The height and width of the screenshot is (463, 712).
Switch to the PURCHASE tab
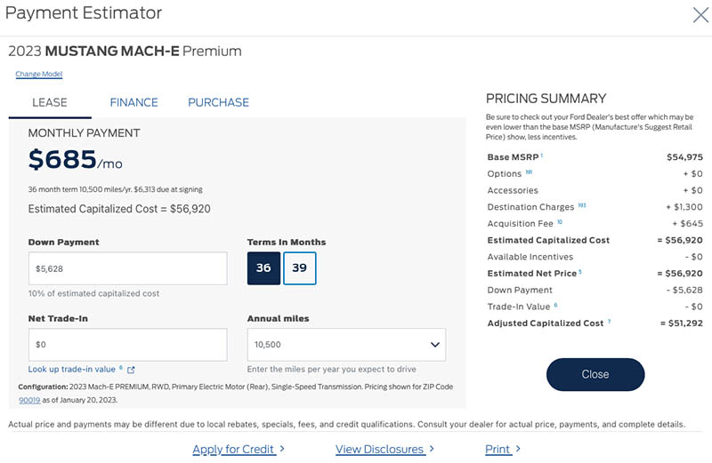click(218, 102)
